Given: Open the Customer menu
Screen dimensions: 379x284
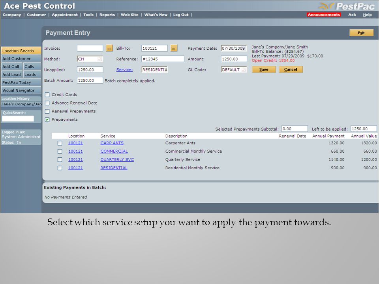Looking at the screenshot, I should click(x=36, y=15).
